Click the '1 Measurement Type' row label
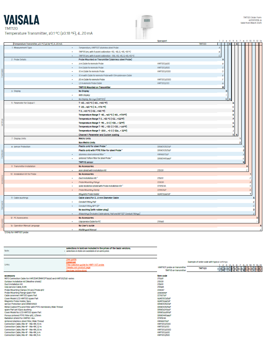 [x=22, y=48]
